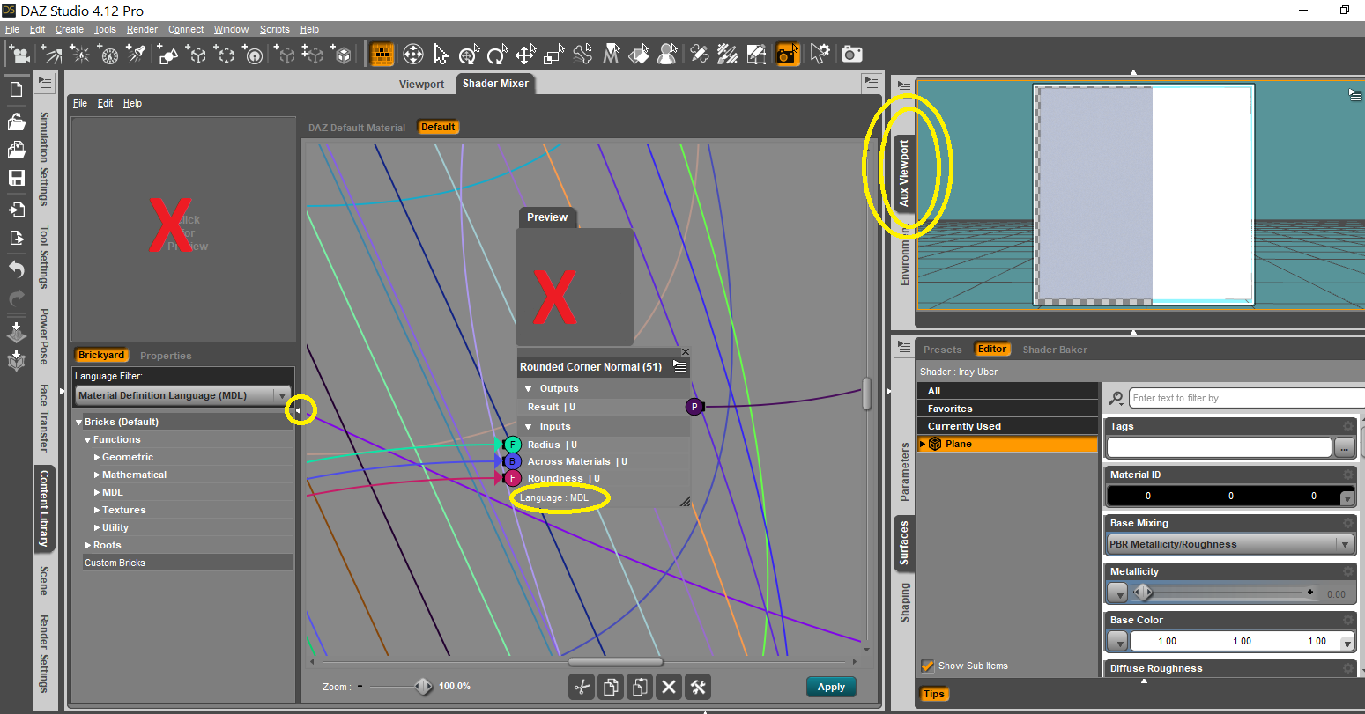Select Favorites in surfaces list
The width and height of the screenshot is (1365, 714).
(1007, 409)
